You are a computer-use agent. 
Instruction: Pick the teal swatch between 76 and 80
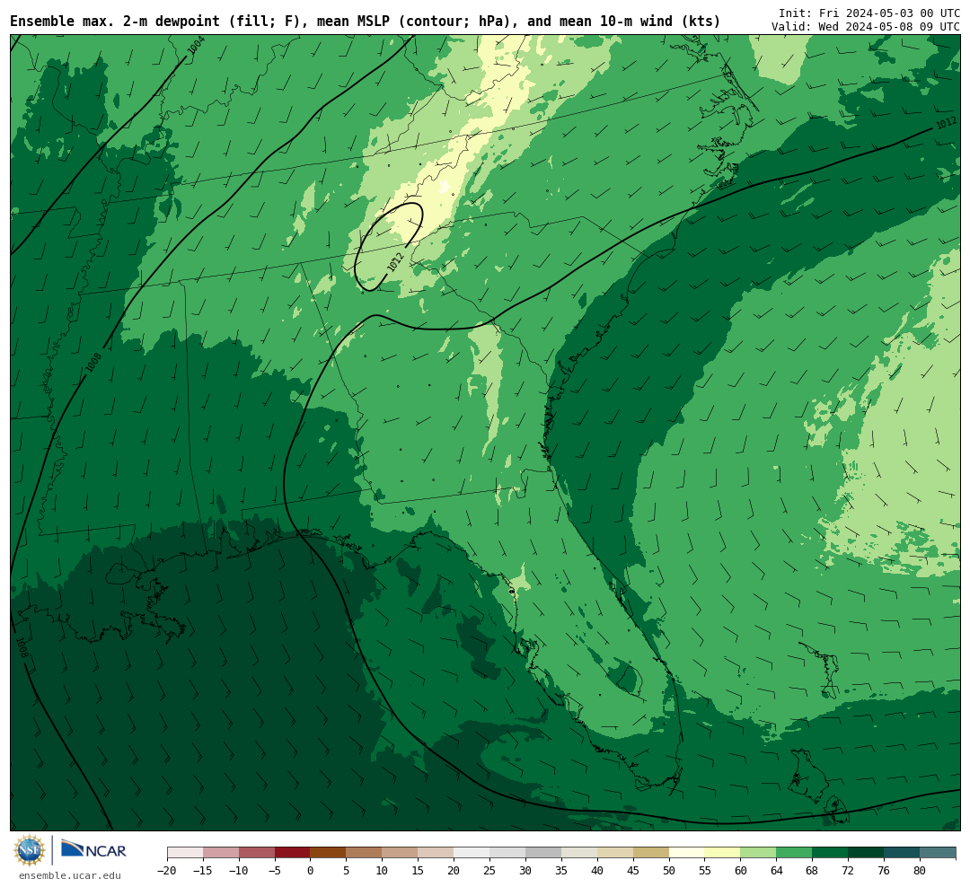point(903,853)
